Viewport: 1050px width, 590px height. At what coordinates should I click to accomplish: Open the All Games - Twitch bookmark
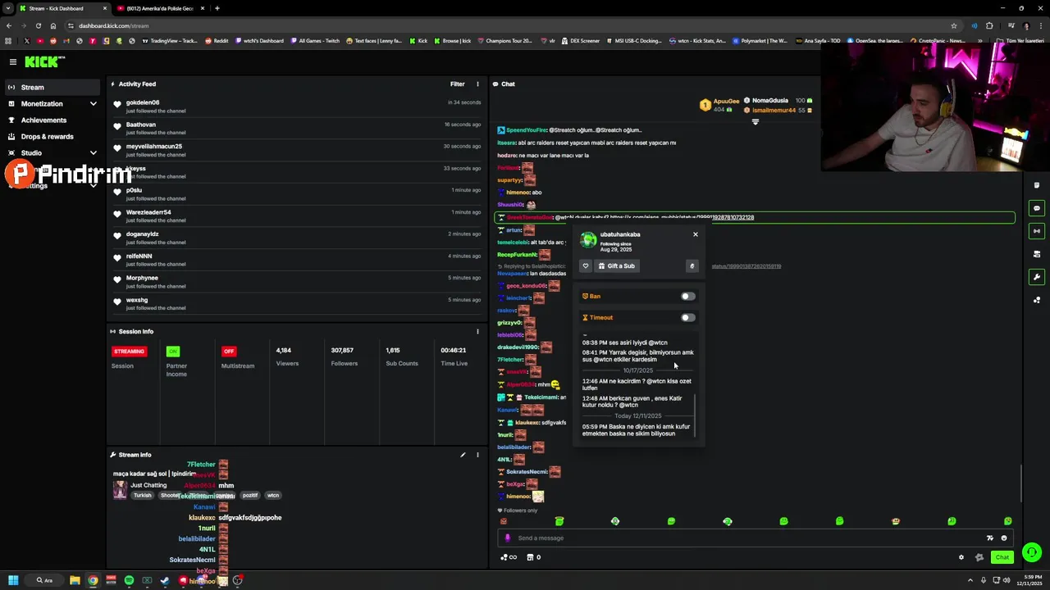pos(314,40)
